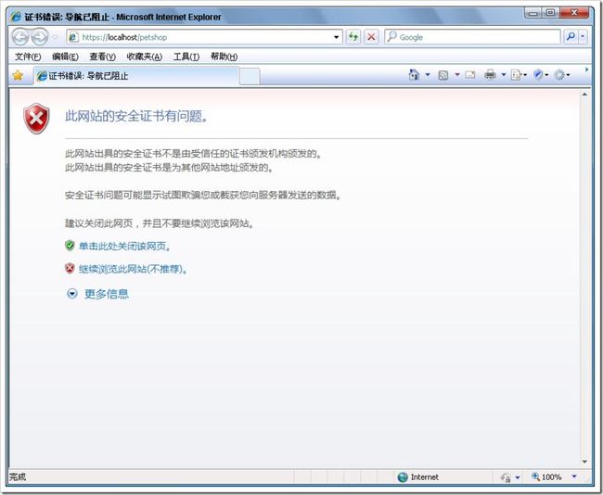603x495 pixels.
Task: Open the Print dropdown arrow
Action: coord(504,74)
